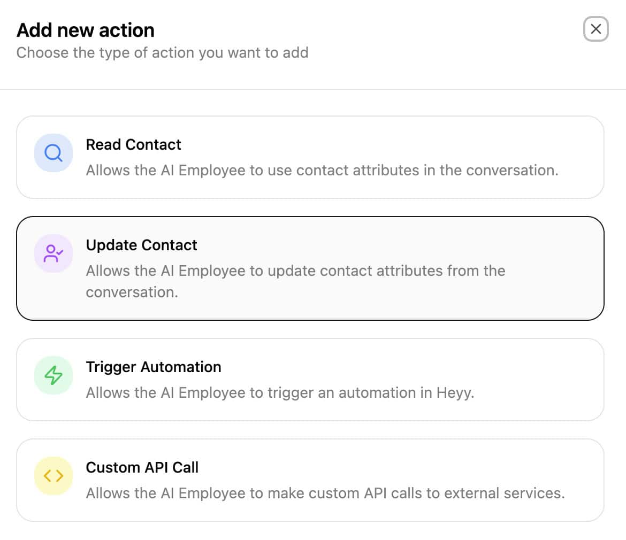This screenshot has width=626, height=540.
Task: Click the description about external services API calls
Action: [325, 493]
